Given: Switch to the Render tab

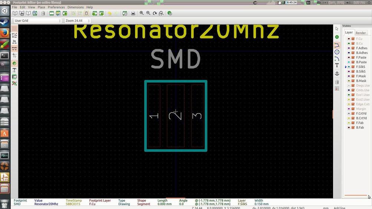Looking at the screenshot, I should (x=361, y=33).
